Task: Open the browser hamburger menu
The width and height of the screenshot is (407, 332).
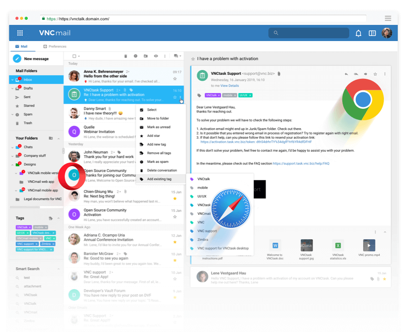Action: click(388, 18)
